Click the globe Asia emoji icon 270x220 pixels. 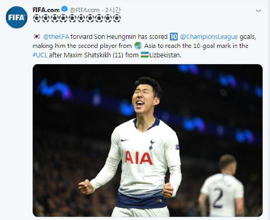tap(138, 46)
